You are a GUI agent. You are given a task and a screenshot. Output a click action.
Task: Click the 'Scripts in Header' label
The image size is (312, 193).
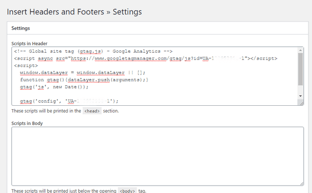pos(29,43)
